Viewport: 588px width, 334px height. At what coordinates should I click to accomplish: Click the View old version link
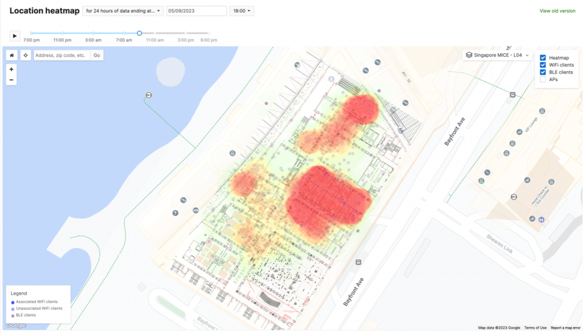557,11
